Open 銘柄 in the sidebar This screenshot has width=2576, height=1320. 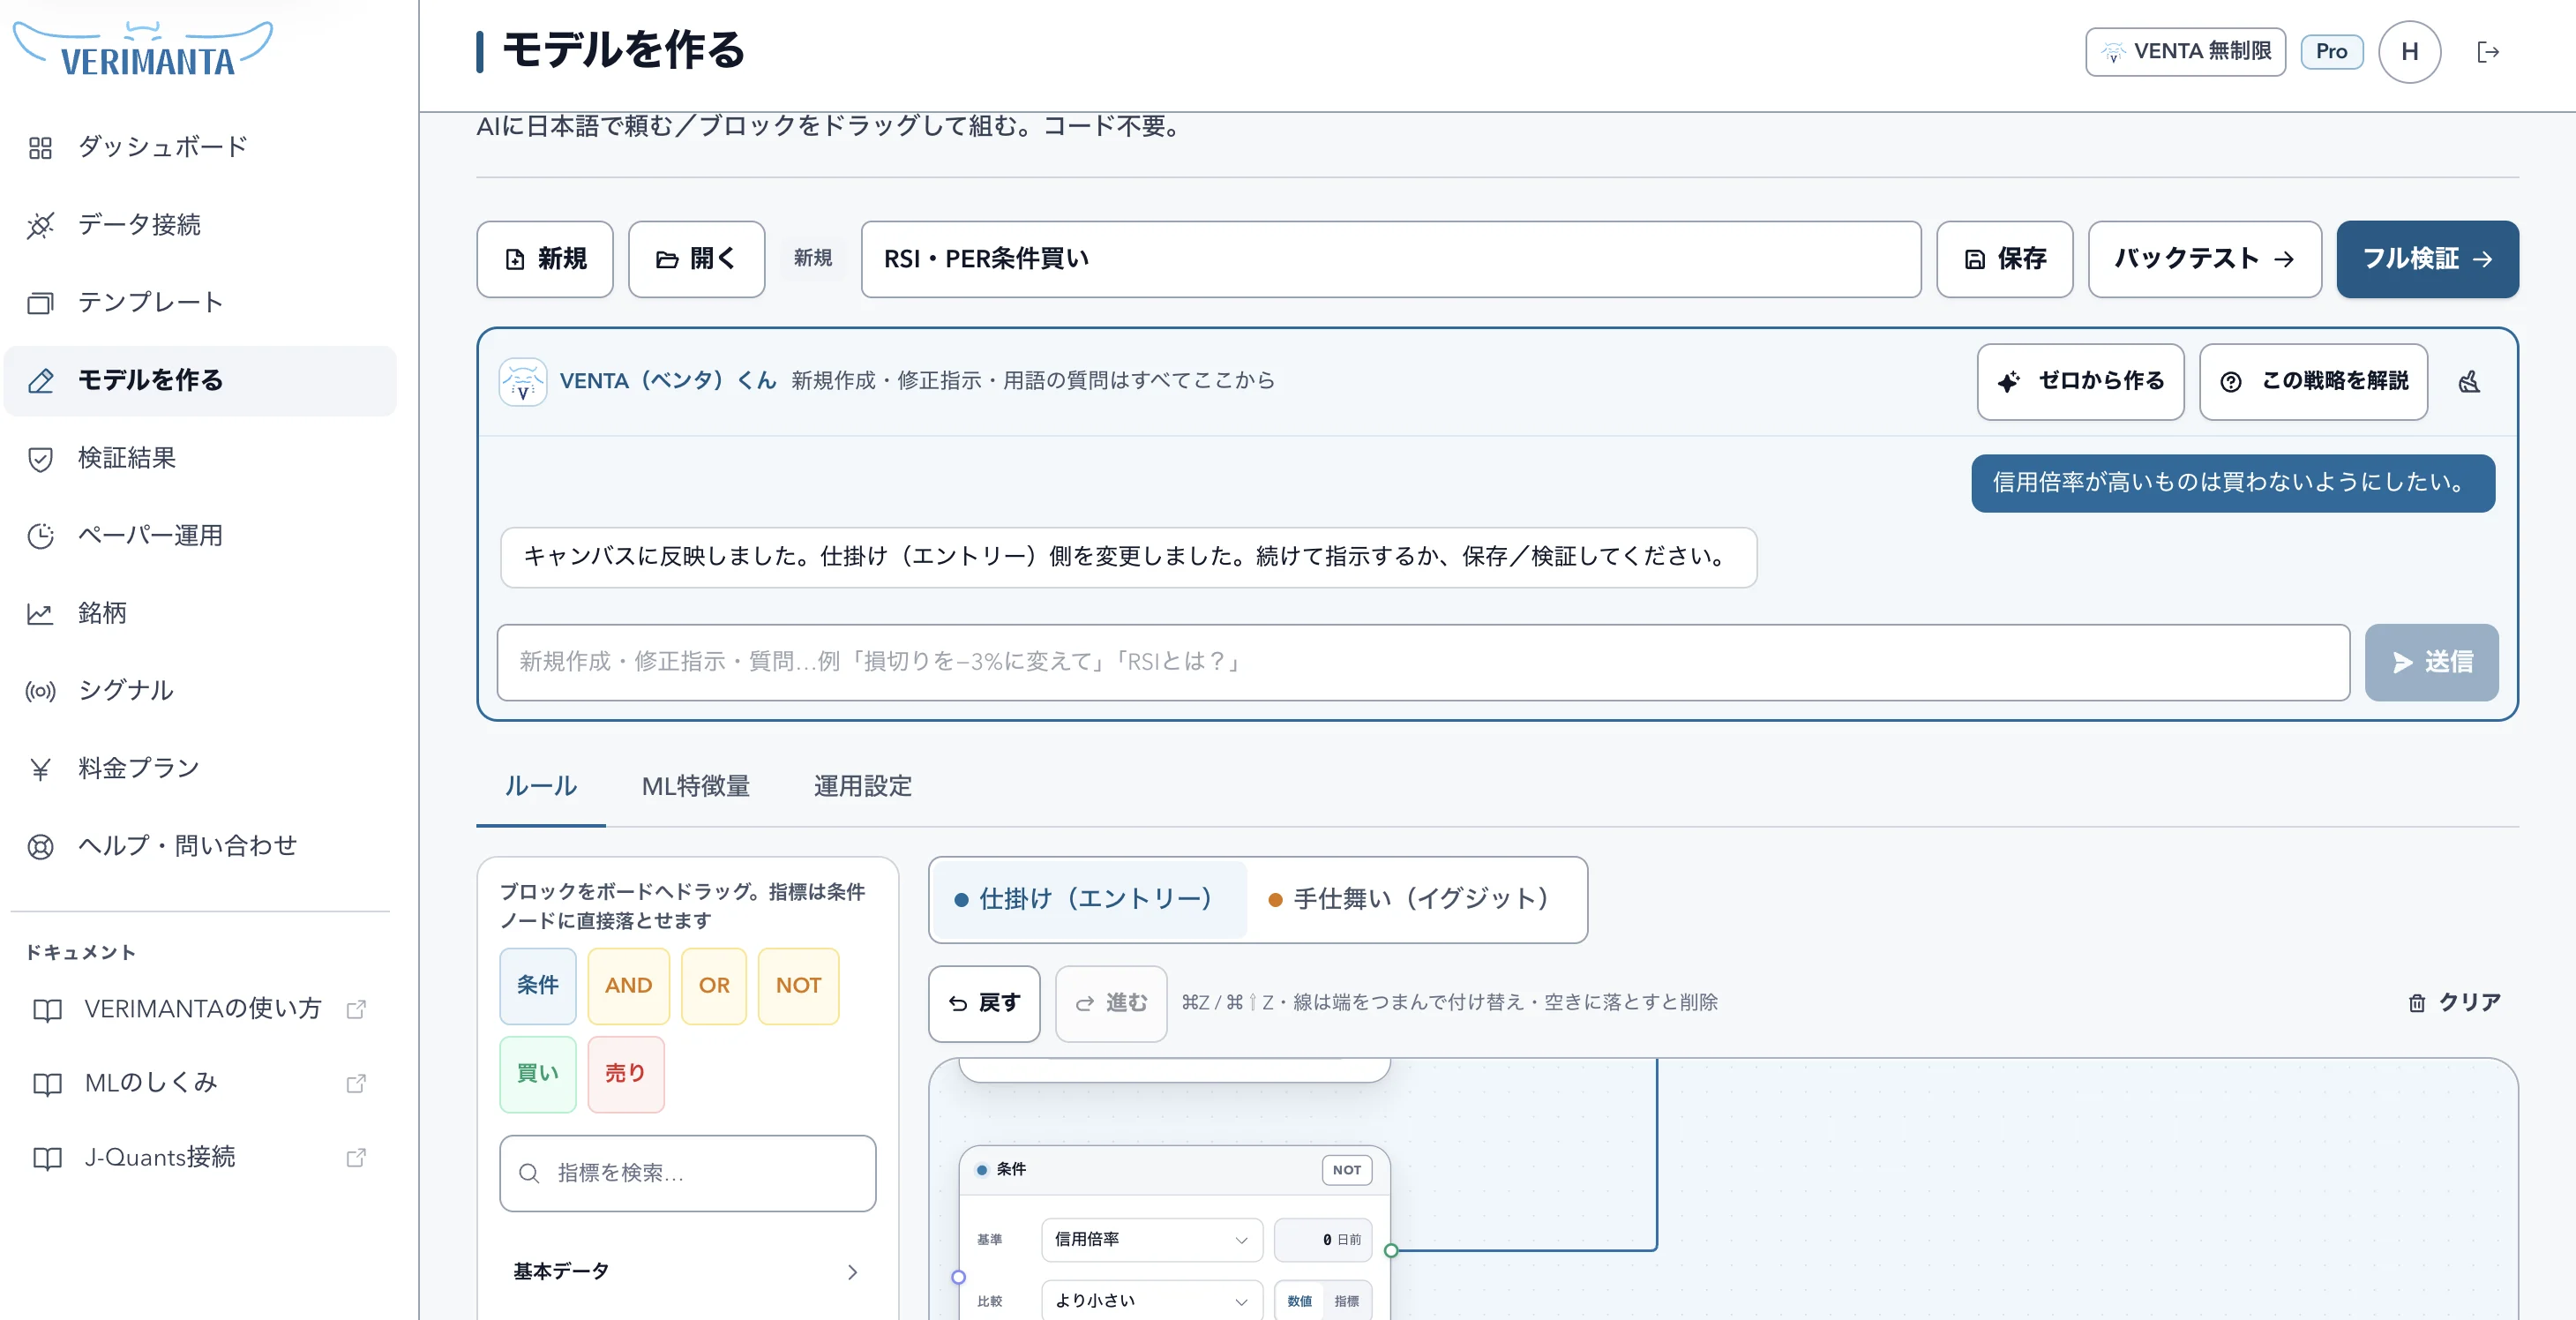pyautogui.click(x=200, y=613)
